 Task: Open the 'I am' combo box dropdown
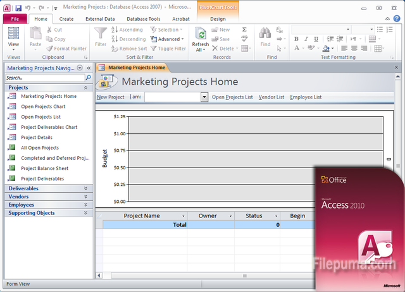point(204,97)
